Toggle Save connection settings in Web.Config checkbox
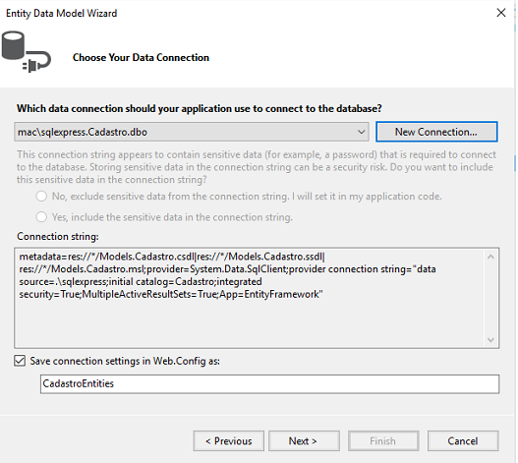518x463 pixels. [20, 361]
